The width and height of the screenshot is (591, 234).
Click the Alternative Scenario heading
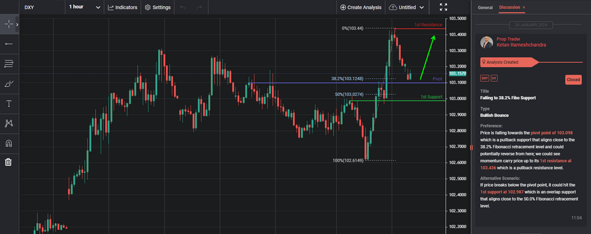click(x=500, y=178)
